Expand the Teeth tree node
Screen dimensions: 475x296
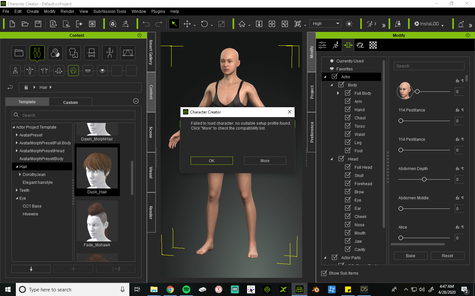17,190
